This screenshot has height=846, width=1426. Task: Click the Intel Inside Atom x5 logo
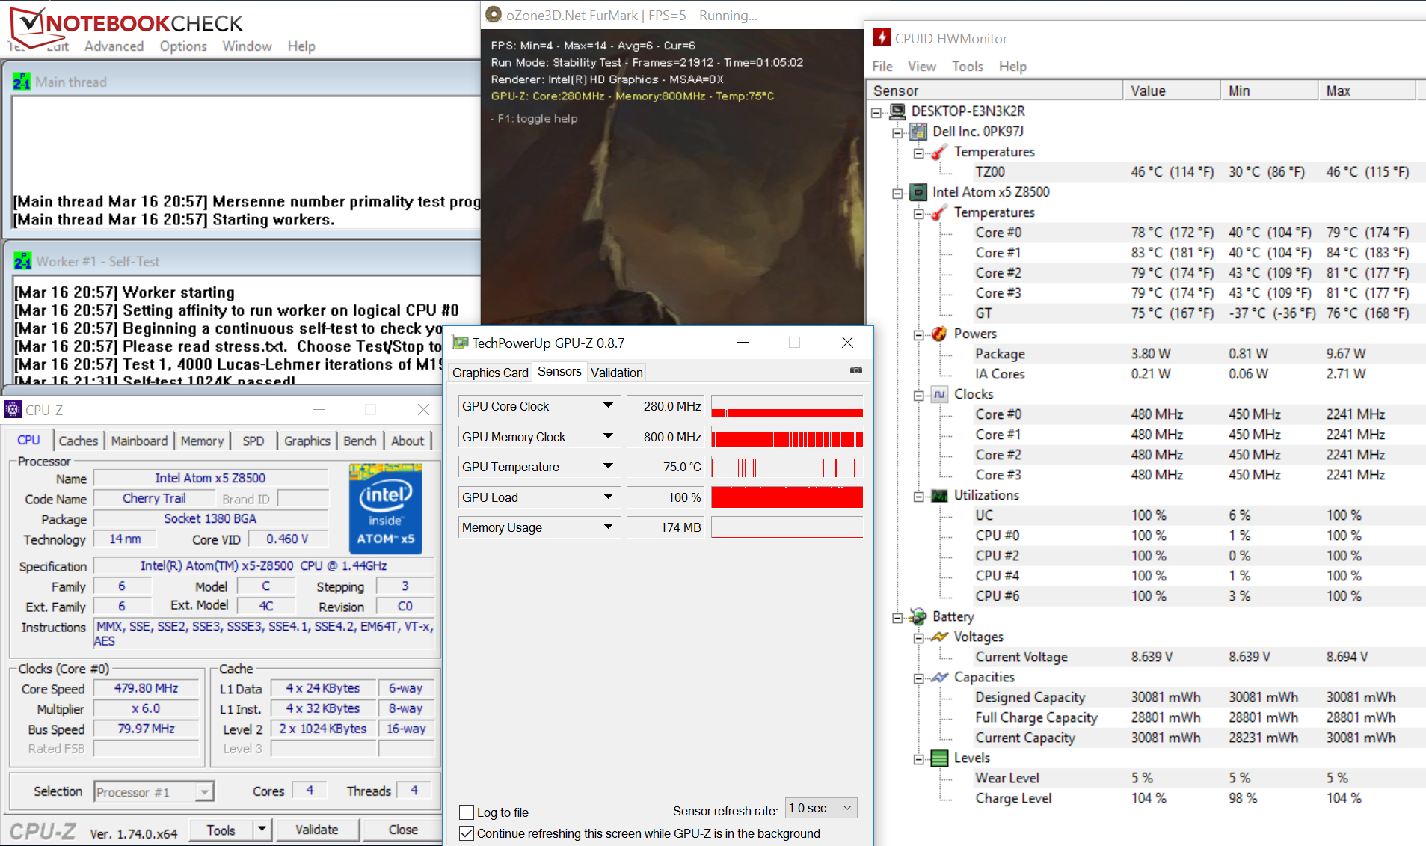point(386,509)
